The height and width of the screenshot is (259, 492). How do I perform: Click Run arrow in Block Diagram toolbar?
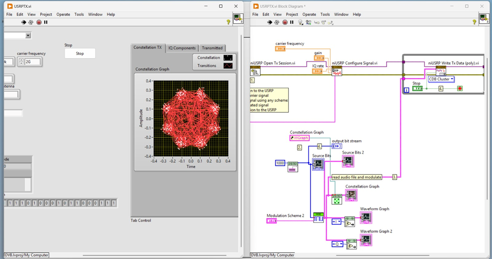[270, 22]
